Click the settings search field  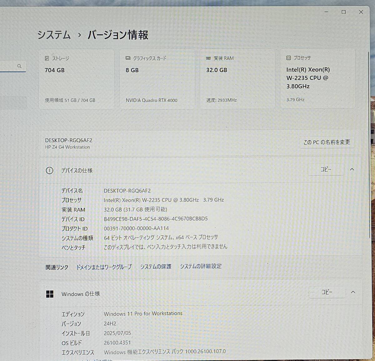[x=12, y=66]
